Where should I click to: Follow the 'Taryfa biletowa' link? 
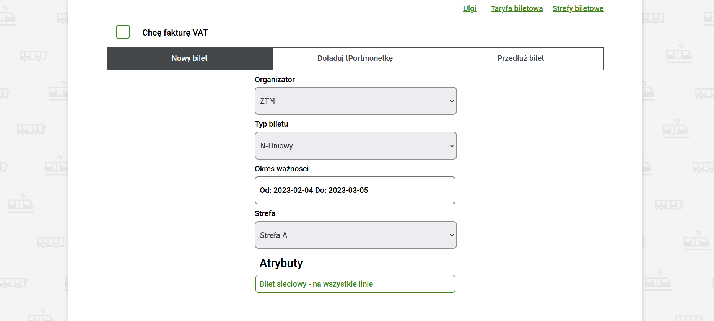[517, 8]
